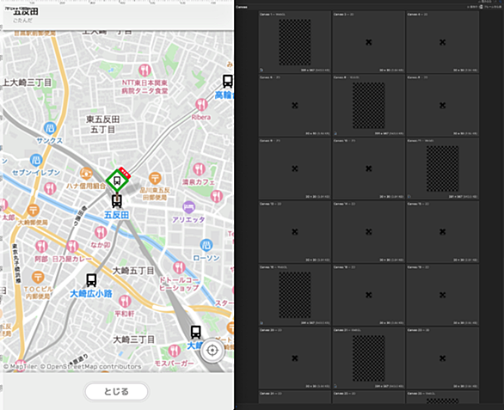The width and height of the screenshot is (504, 410).
Task: Click the アリエッタ hotel bed icon
Action: click(188, 207)
